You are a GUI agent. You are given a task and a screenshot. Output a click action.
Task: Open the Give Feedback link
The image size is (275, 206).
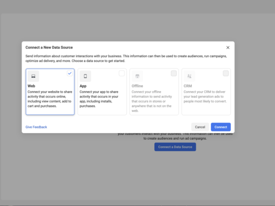pyautogui.click(x=36, y=127)
